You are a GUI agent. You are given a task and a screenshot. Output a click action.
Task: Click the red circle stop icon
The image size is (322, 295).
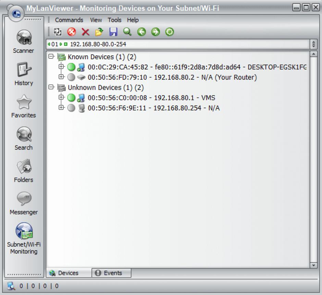pyautogui.click(x=72, y=32)
